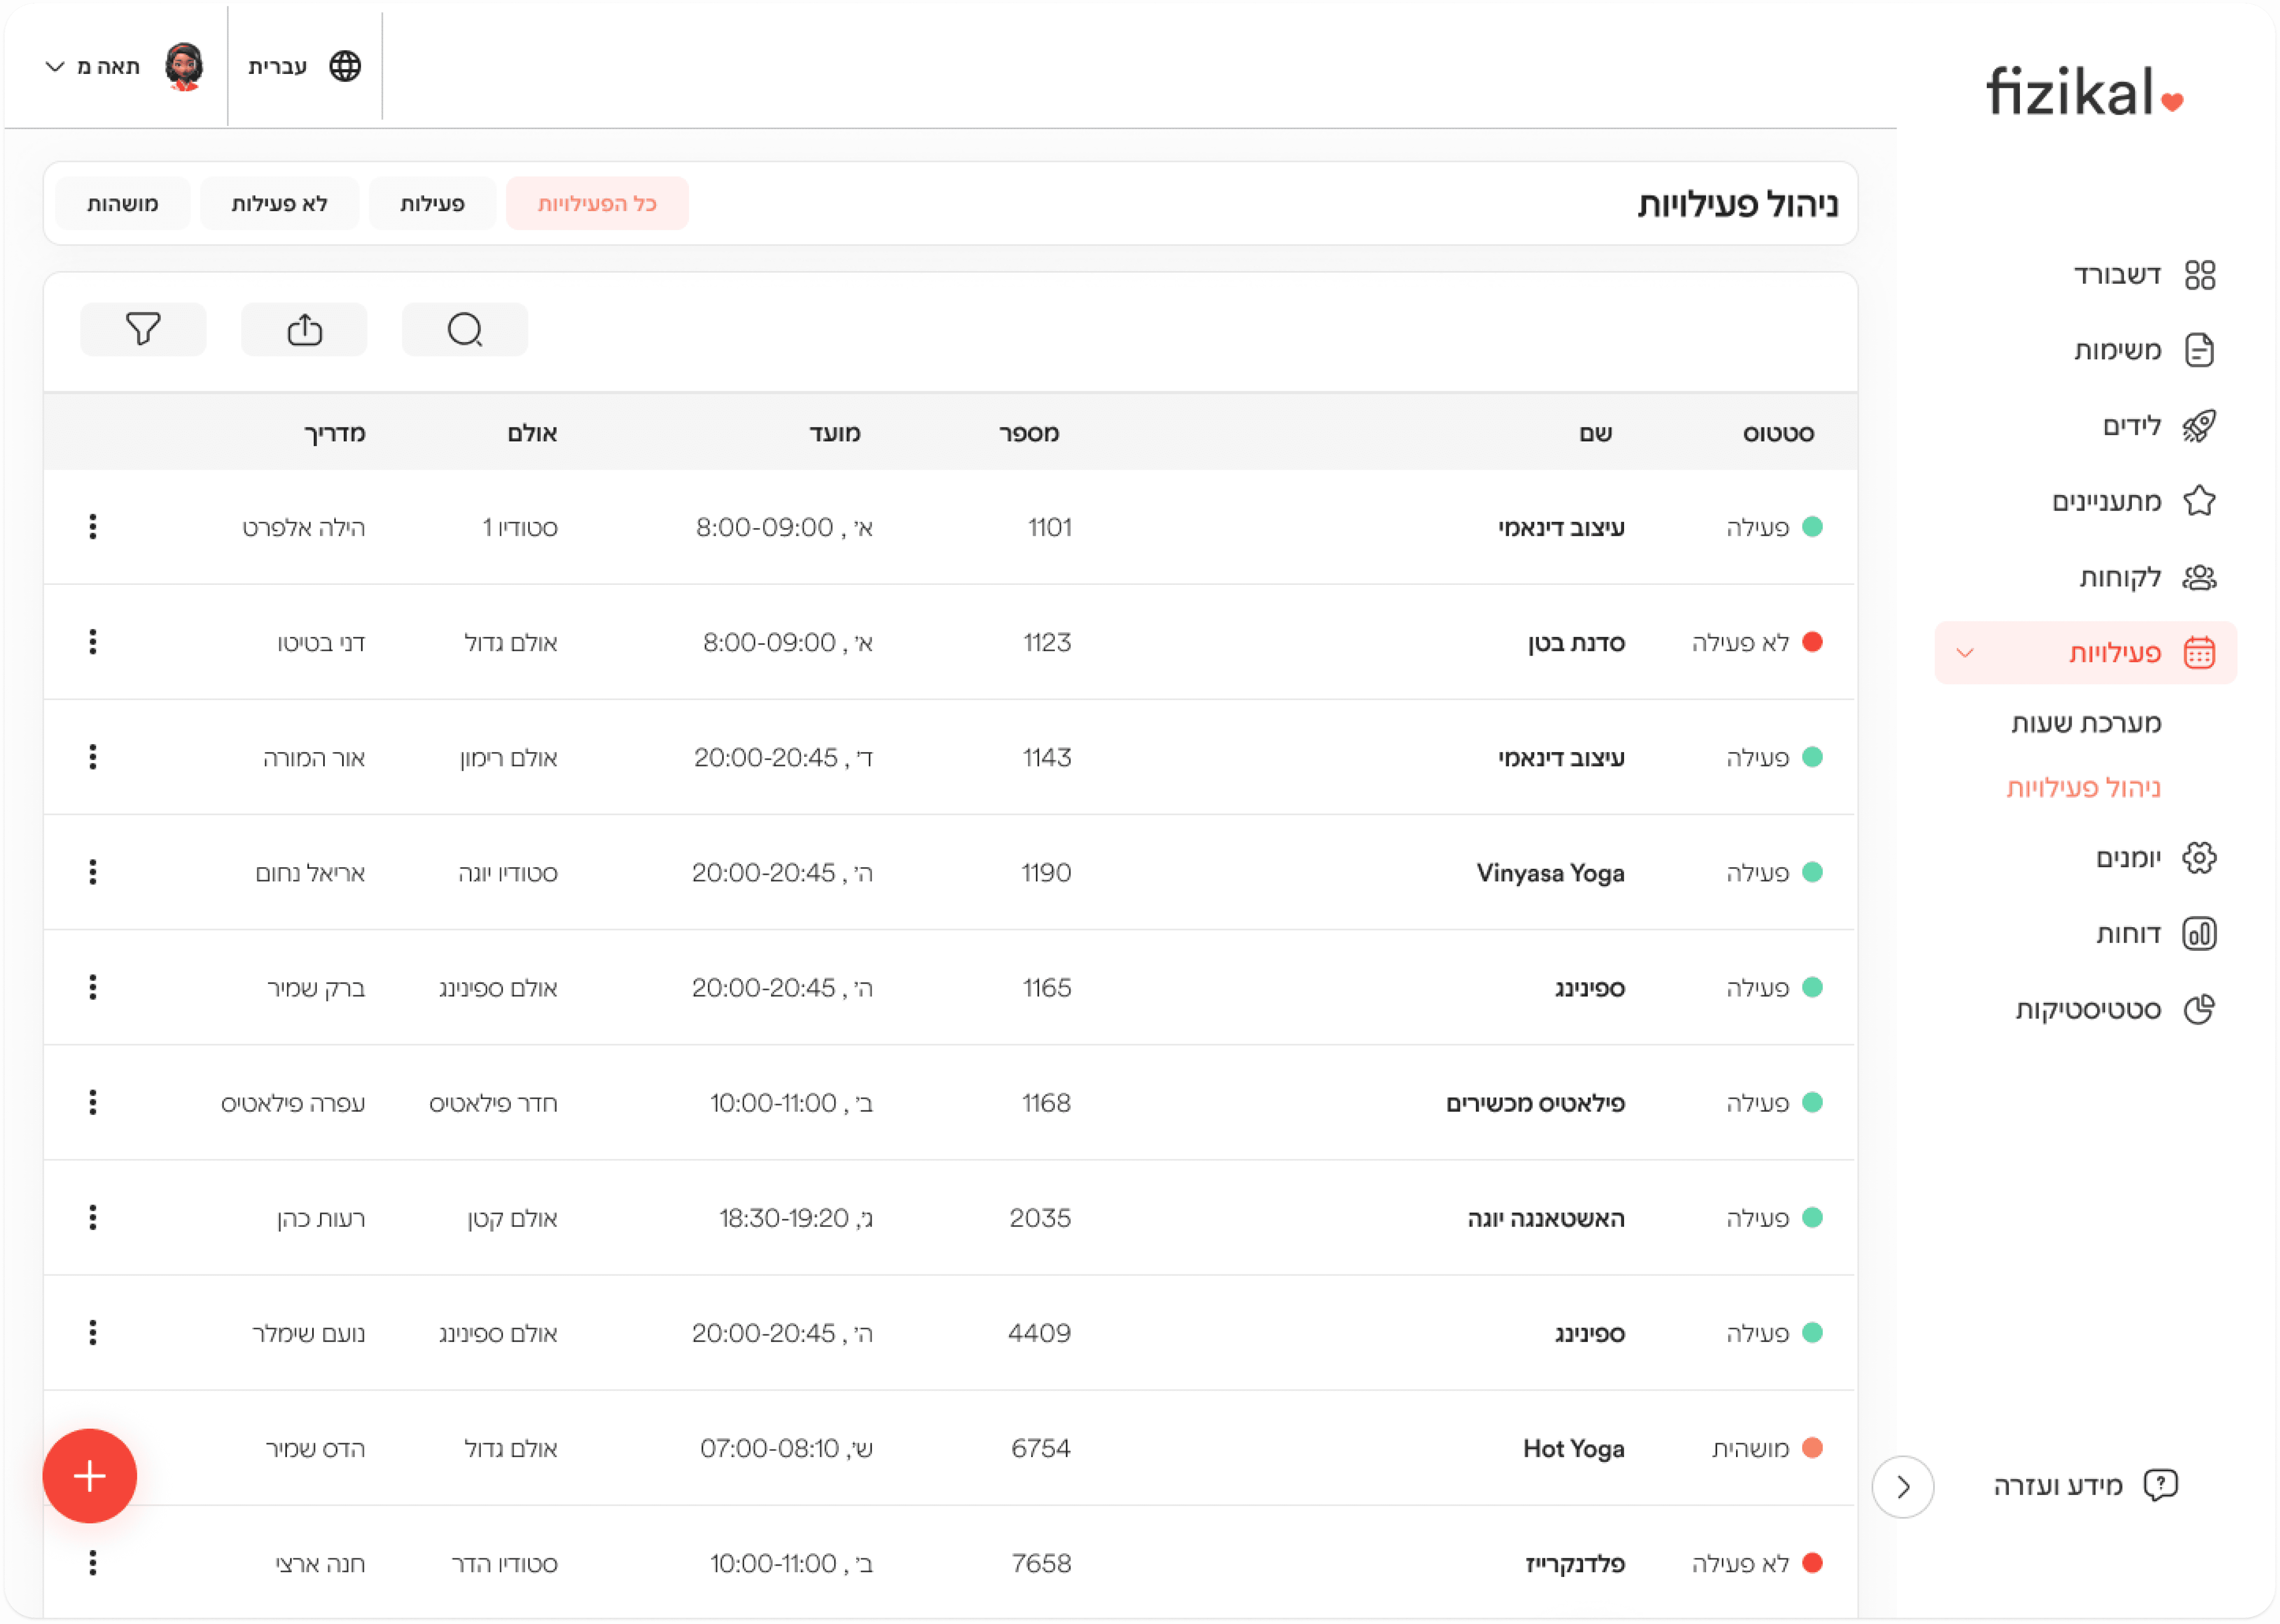Open three-dot menu for Vinyasa Yoga row
The image size is (2280, 1624).
93,872
